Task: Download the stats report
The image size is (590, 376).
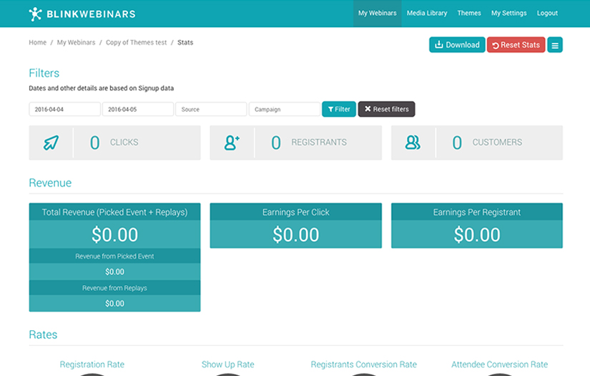Action: pos(457,45)
